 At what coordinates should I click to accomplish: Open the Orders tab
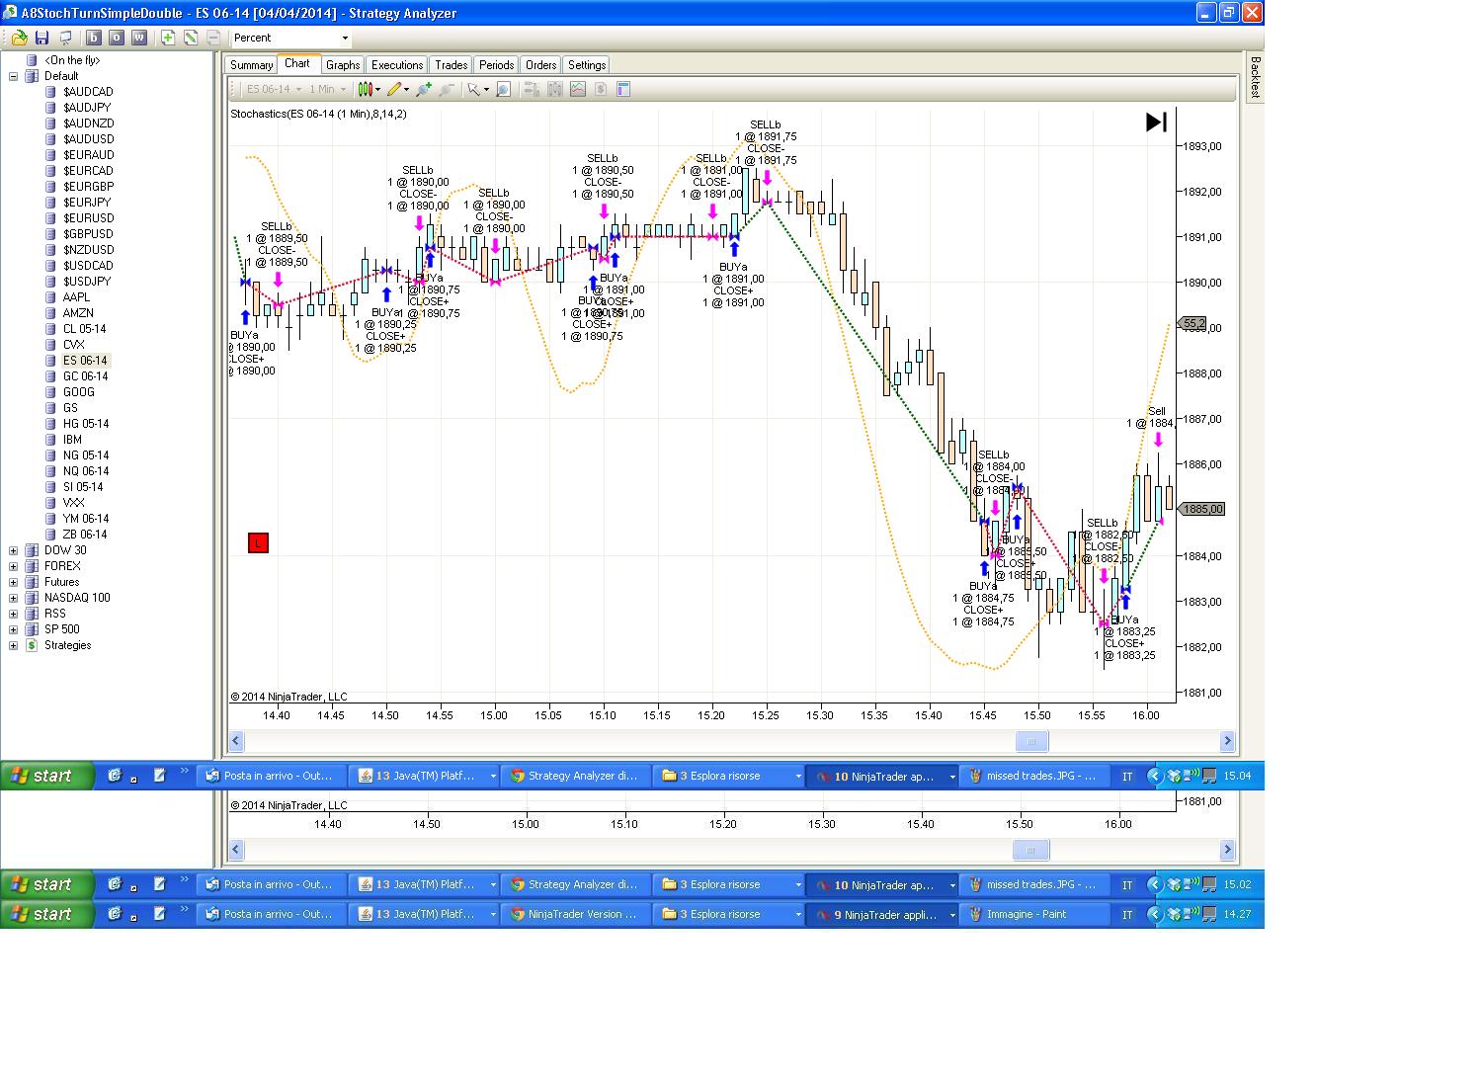(540, 65)
